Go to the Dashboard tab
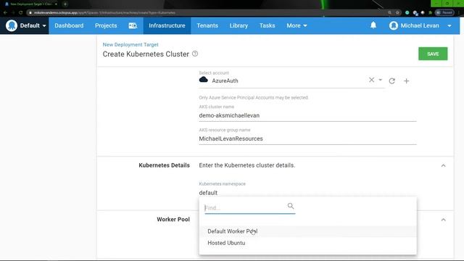Screen dimensions: 464x261 [x=69, y=25]
